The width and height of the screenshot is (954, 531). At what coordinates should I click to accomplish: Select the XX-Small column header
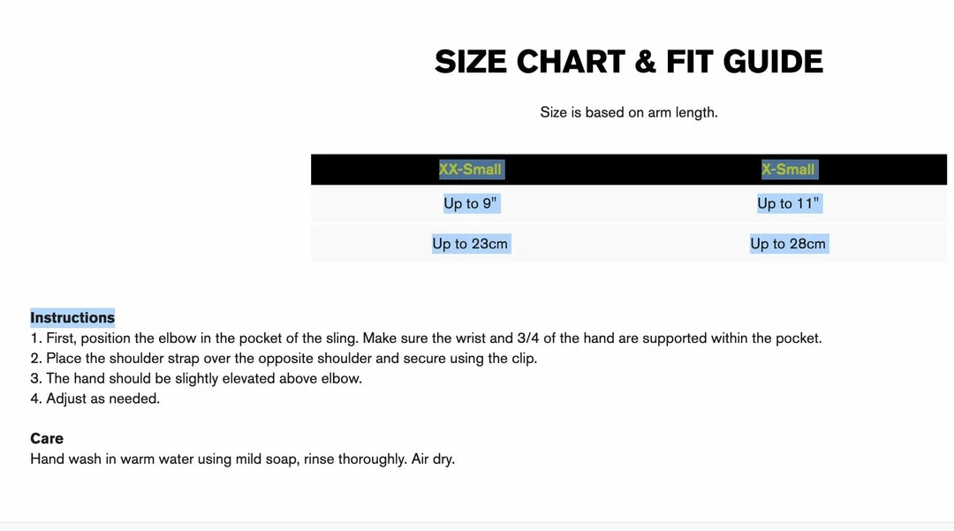tap(470, 170)
